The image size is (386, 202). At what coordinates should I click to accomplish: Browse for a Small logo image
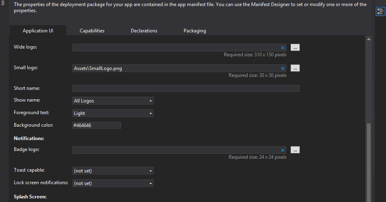(295, 68)
